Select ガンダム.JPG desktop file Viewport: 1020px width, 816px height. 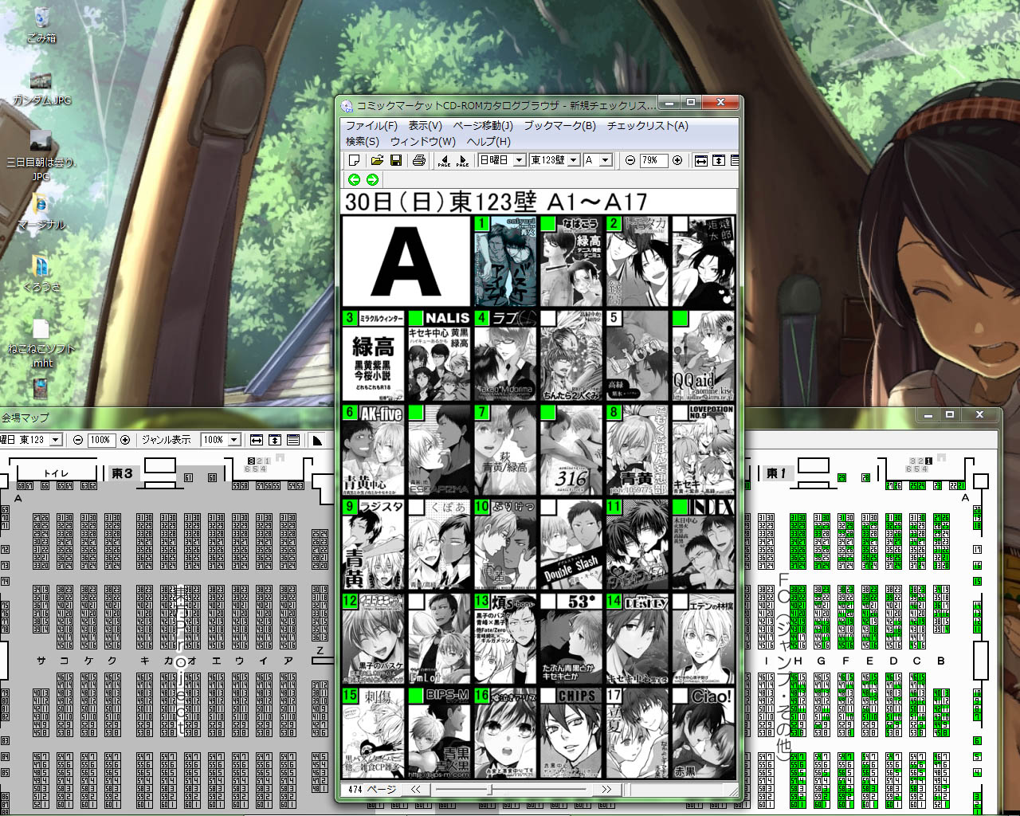pos(41,88)
